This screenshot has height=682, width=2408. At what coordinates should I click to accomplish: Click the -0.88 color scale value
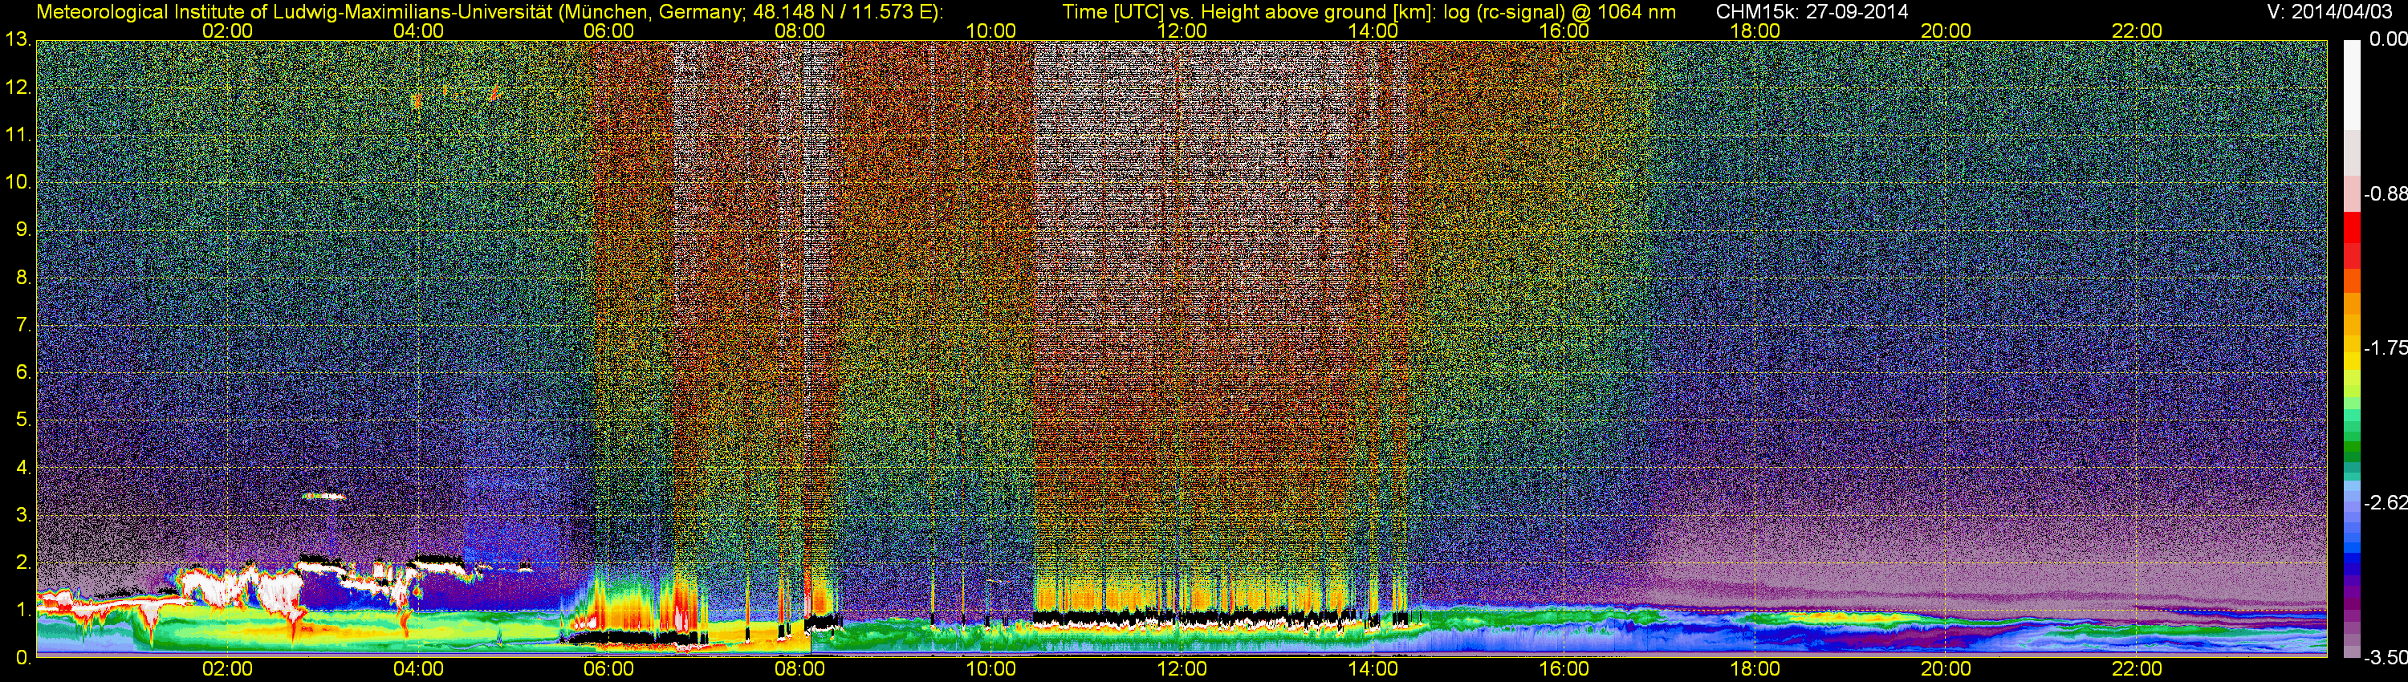[x=2385, y=194]
